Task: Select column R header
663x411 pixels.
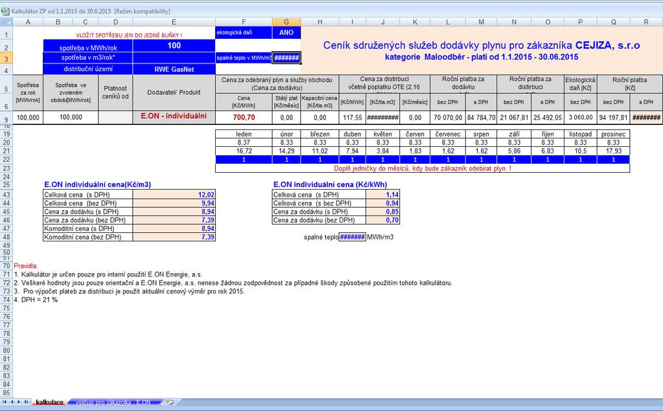Action: pos(646,22)
